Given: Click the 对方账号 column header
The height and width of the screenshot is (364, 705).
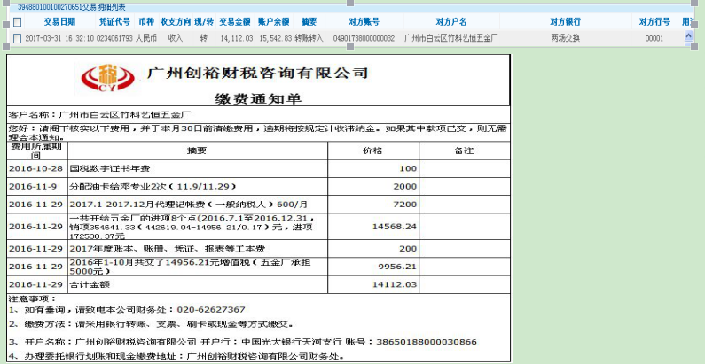Looking at the screenshot, I should [364, 21].
